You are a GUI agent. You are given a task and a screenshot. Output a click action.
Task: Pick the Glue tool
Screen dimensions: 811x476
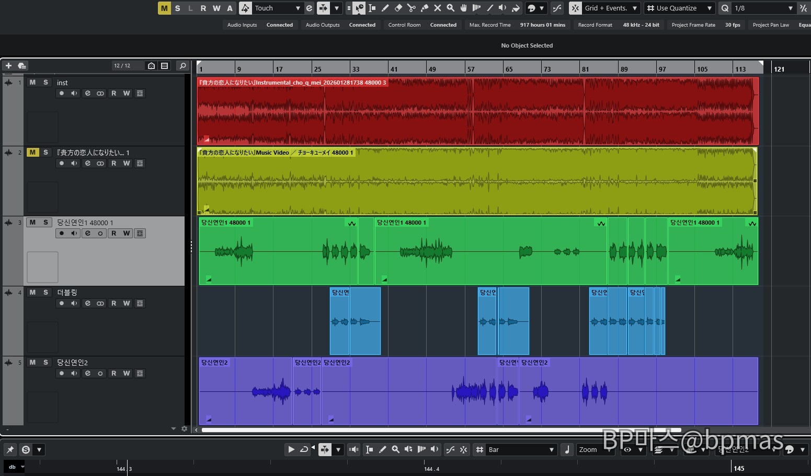(425, 8)
